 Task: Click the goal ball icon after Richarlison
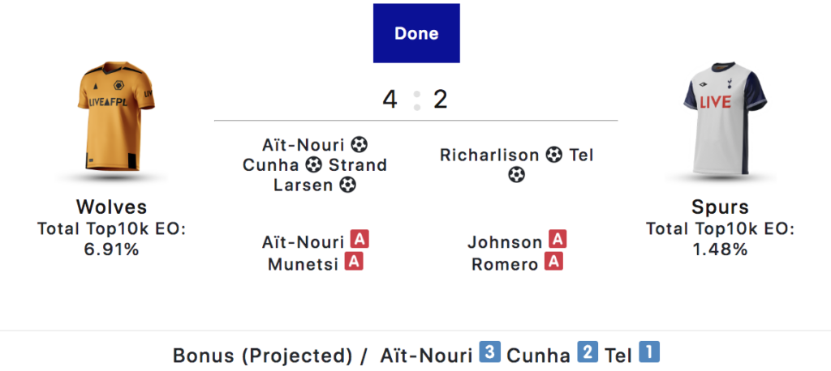click(553, 155)
